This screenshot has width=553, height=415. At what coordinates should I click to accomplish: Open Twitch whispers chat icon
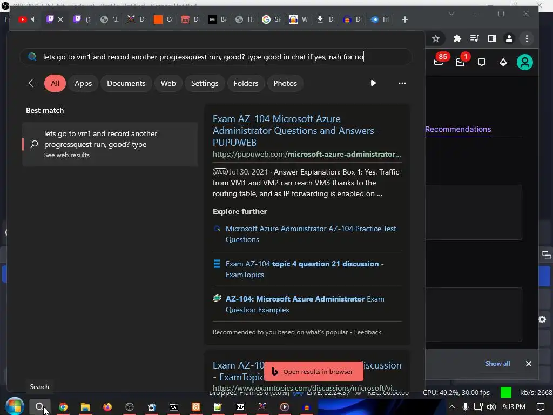(x=481, y=63)
